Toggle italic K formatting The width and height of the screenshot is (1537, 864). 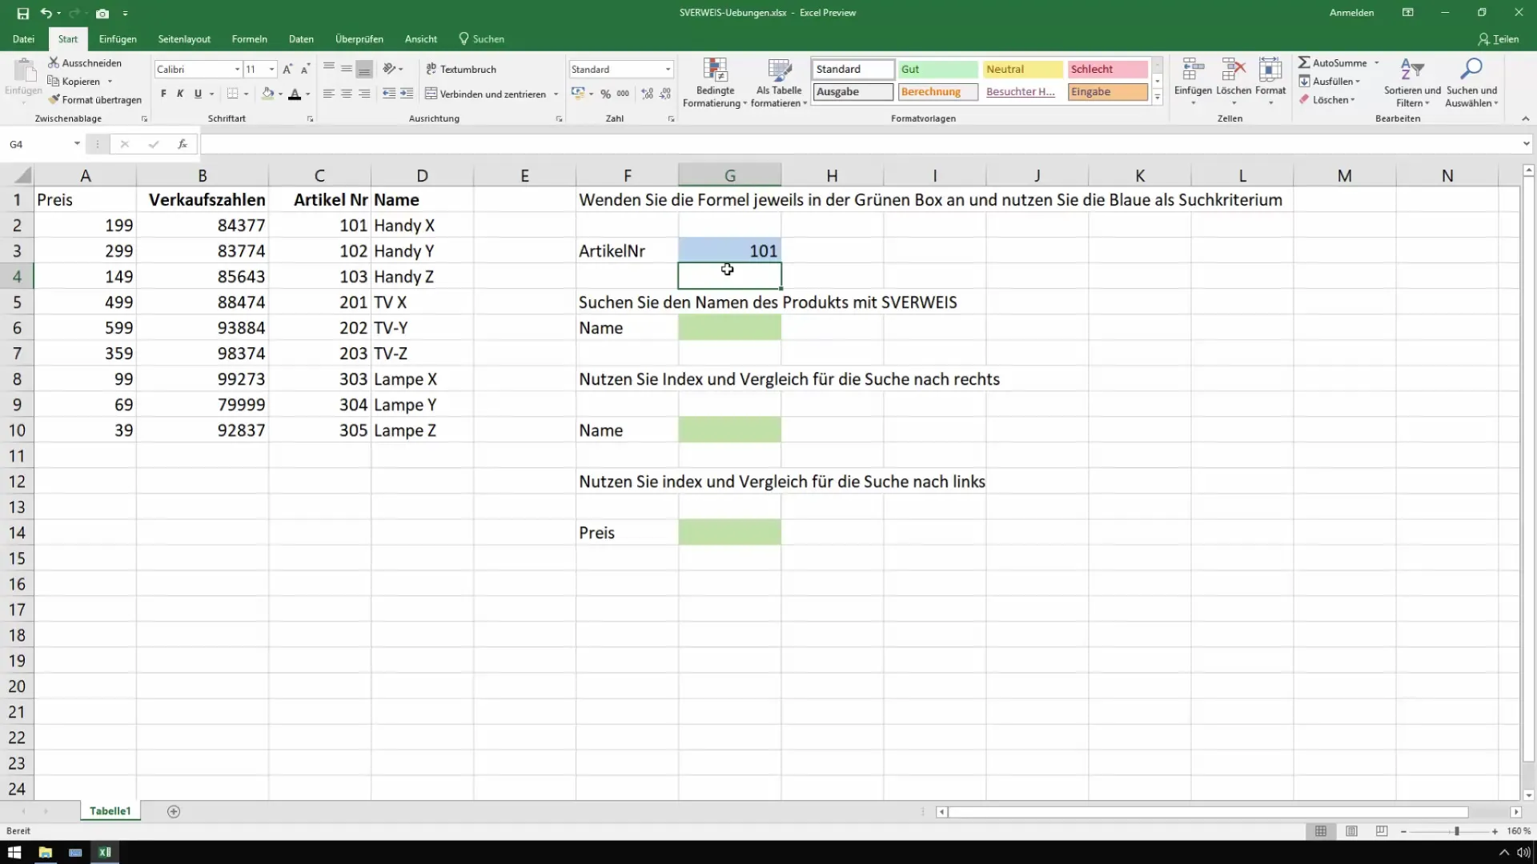click(x=180, y=94)
